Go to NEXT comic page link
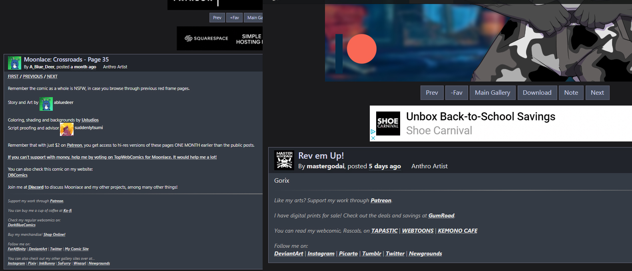This screenshot has width=632, height=271. click(x=52, y=76)
